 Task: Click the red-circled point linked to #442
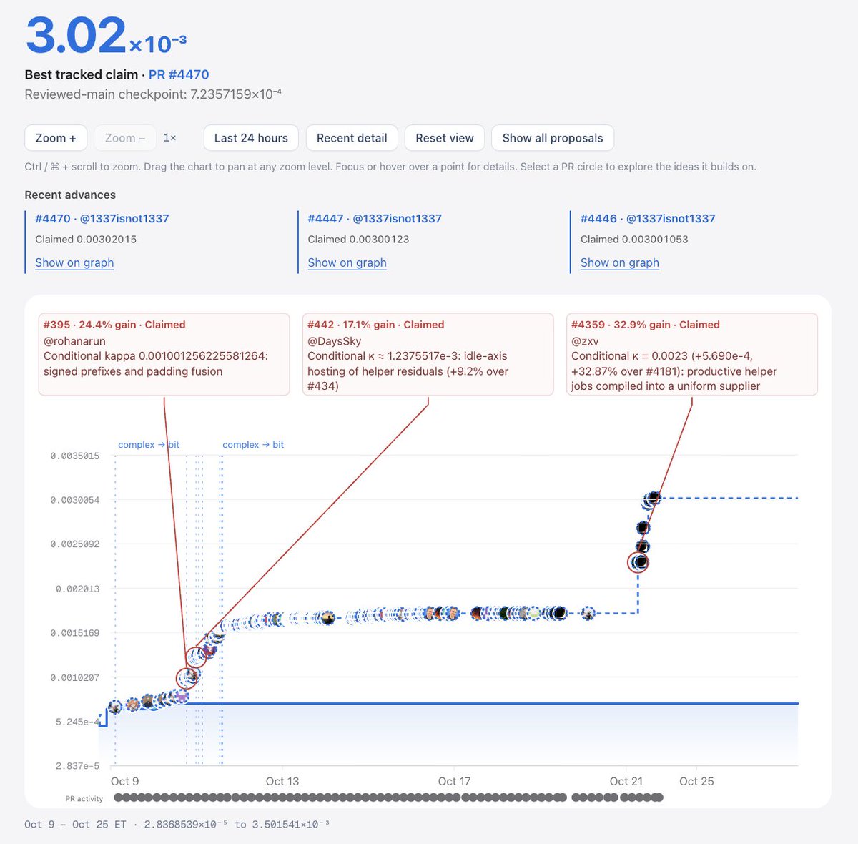[197, 657]
